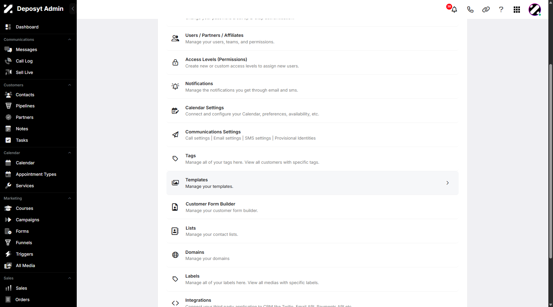Collapse the Communications sidebar section

(70, 40)
